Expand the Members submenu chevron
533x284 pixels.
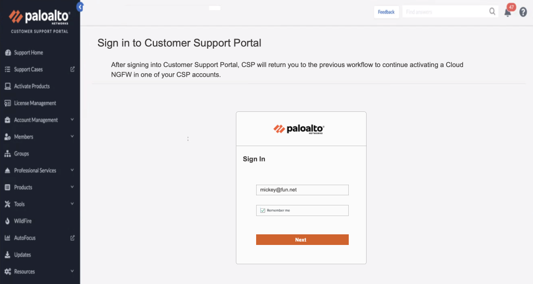pos(72,136)
